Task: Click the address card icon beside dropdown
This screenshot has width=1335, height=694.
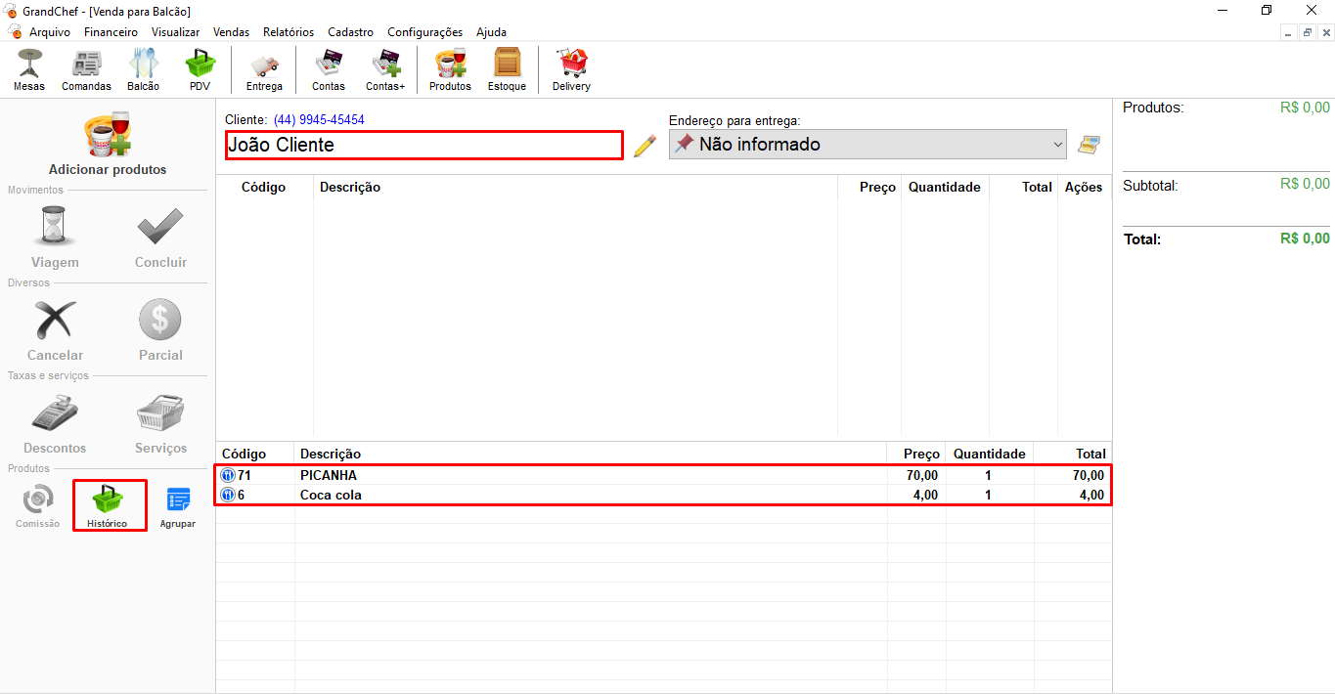Action: click(1089, 145)
